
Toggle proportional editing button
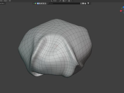(69, 1)
